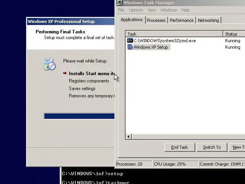Click Commit Charge in status bar
Viewport: 245px width, 184px height.
(222, 164)
